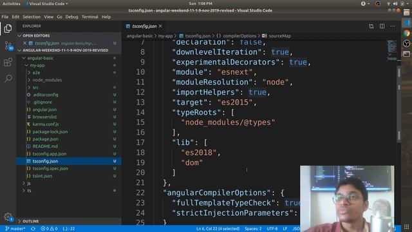Open the File menu
Viewport: 412px width, 232px height.
[5, 17]
